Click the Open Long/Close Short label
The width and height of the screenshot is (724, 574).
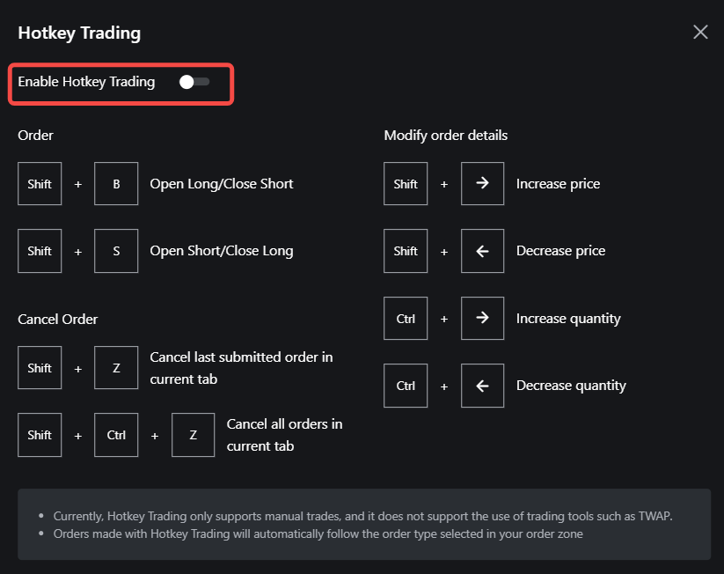(222, 184)
